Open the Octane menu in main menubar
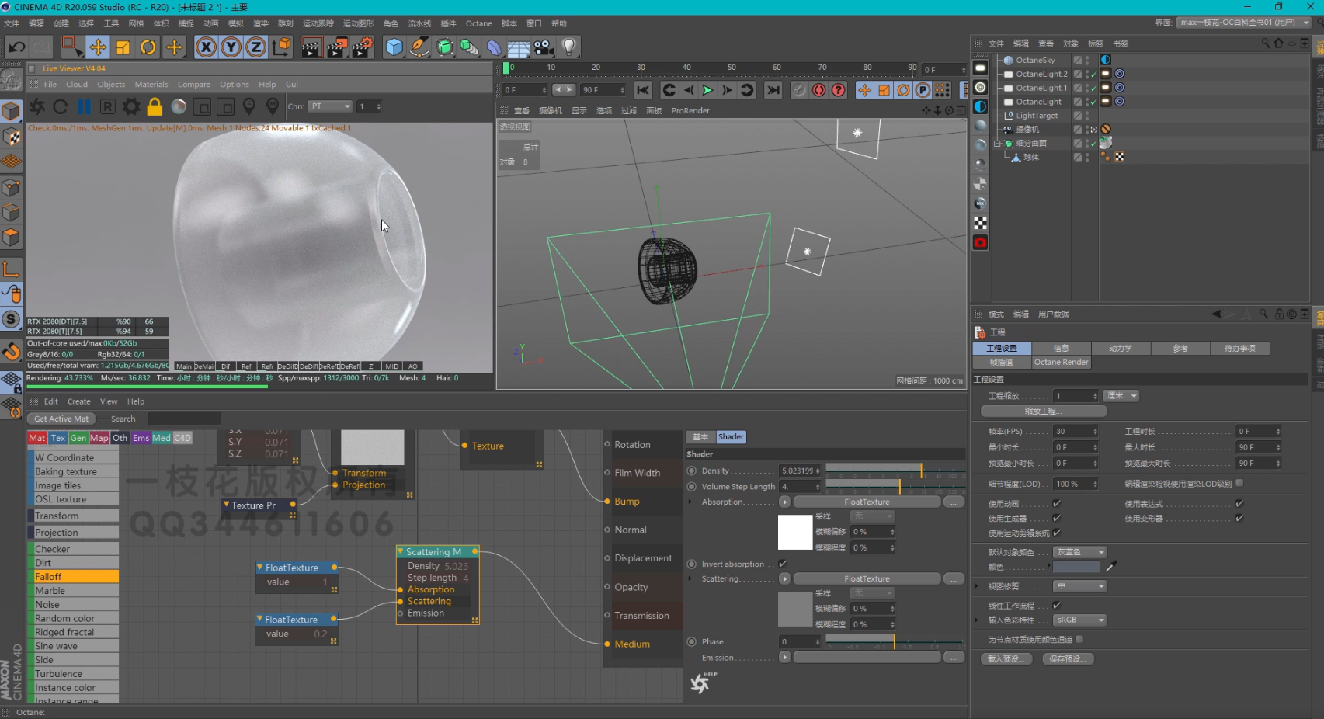The width and height of the screenshot is (1324, 719). pyautogui.click(x=479, y=23)
